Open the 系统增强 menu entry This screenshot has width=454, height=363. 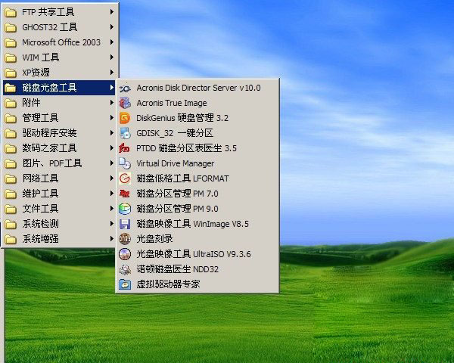click(x=59, y=238)
